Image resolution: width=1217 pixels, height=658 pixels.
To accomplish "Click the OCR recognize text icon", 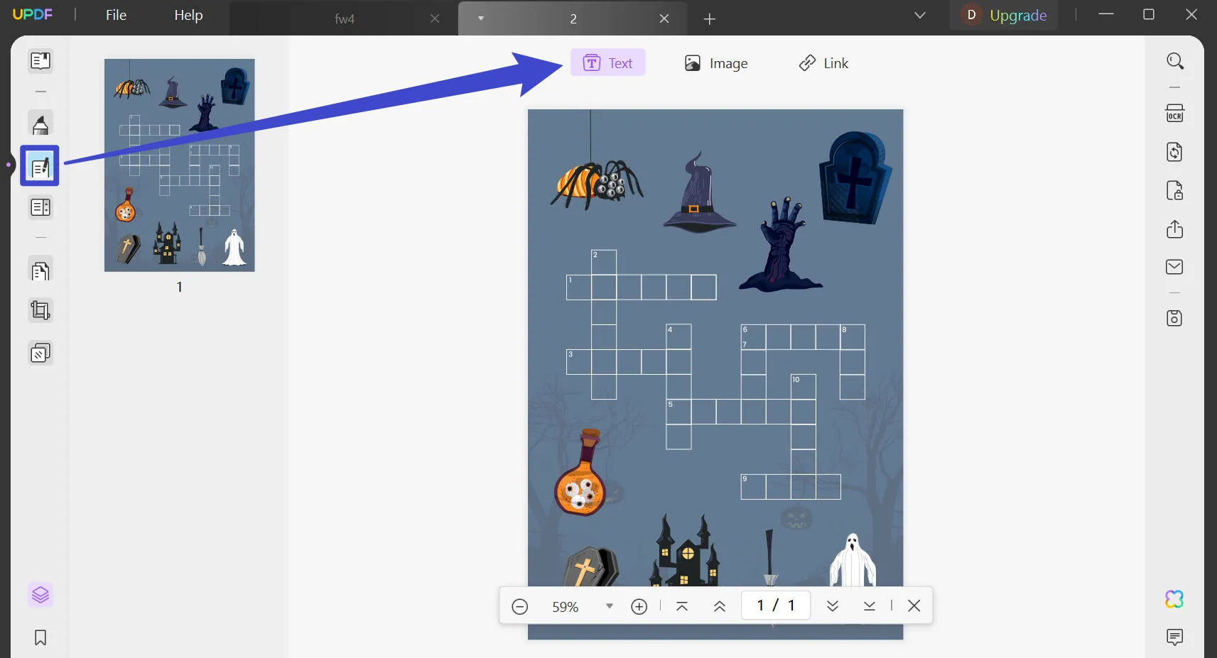I will [1174, 114].
